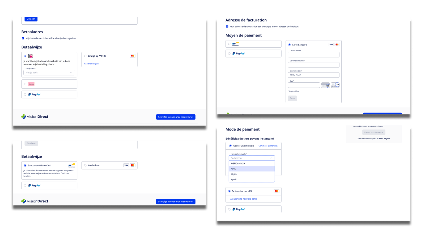The image size is (425, 237).
Task: Select the Bancontact/MisterCash radio button
Action: pyautogui.click(x=25, y=166)
